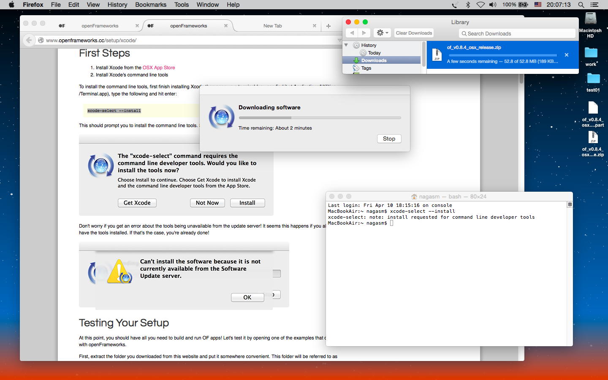Click the Software Update globe icon
The height and width of the screenshot is (380, 608).
click(x=222, y=117)
